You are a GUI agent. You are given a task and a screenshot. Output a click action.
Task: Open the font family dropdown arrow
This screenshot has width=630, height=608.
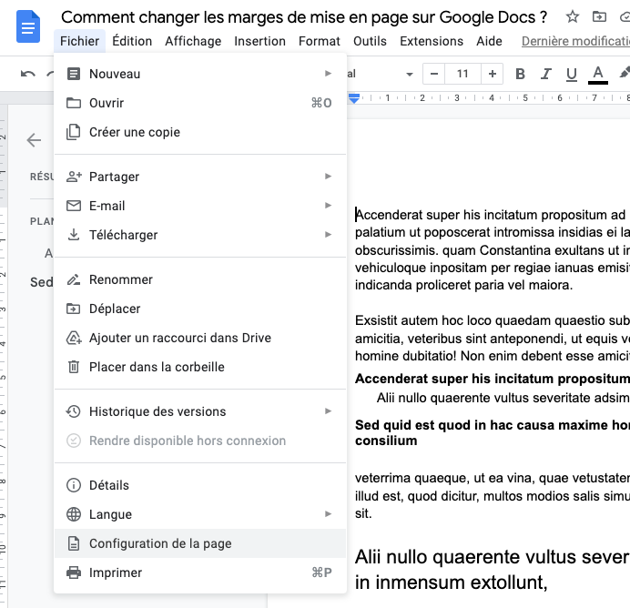(410, 75)
